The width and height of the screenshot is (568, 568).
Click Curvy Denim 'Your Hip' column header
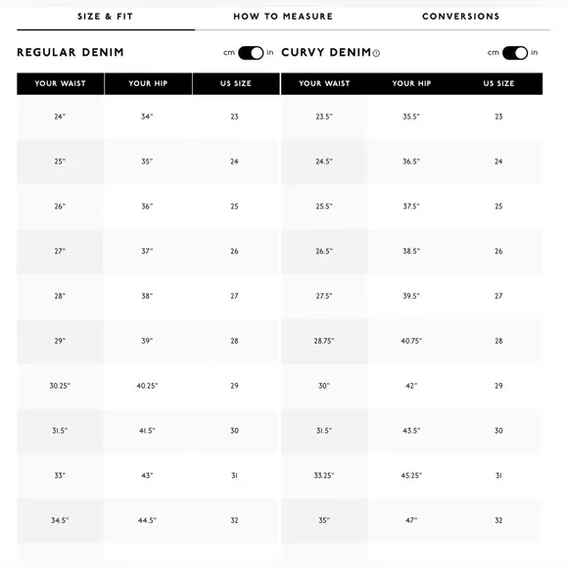point(411,83)
